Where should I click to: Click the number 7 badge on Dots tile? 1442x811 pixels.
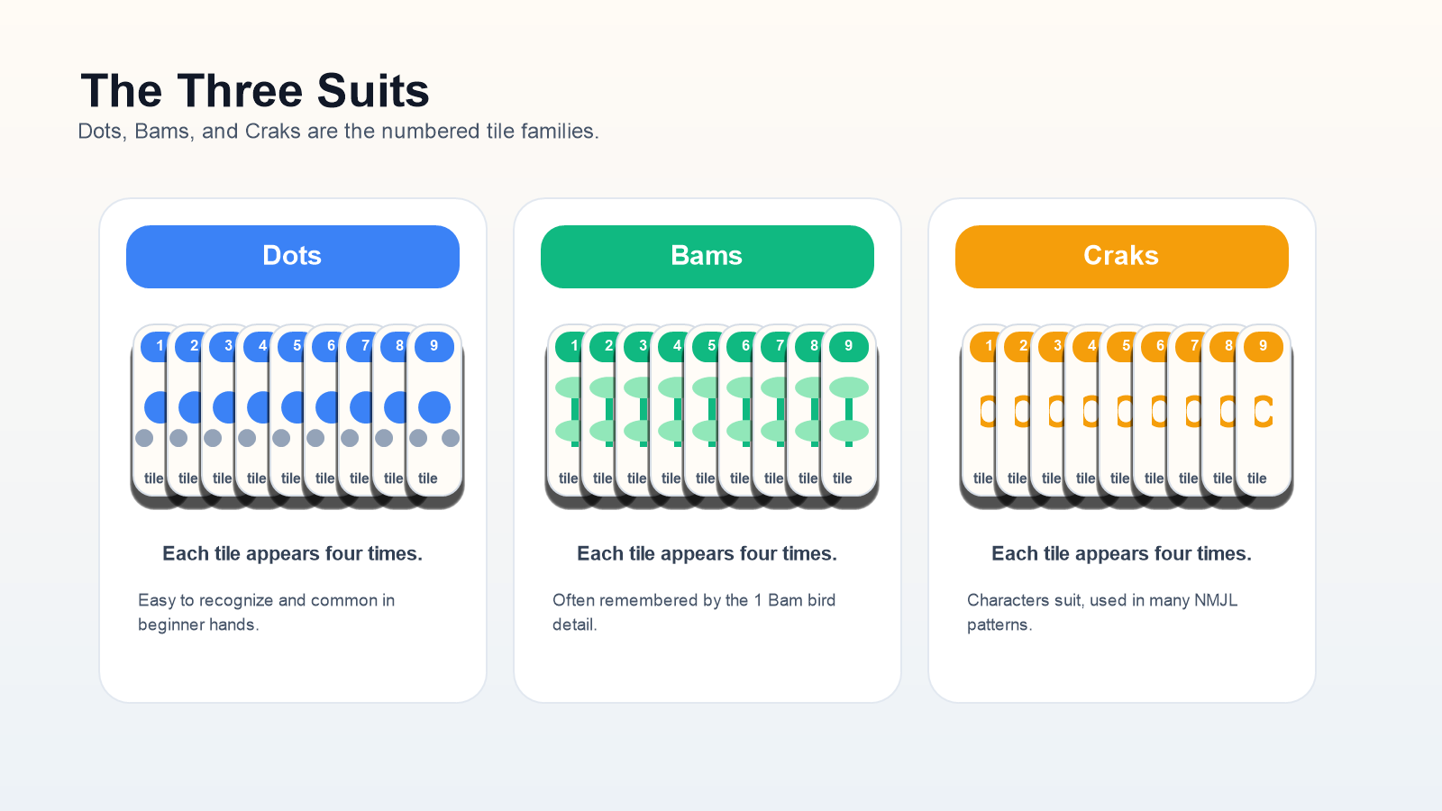tap(359, 346)
